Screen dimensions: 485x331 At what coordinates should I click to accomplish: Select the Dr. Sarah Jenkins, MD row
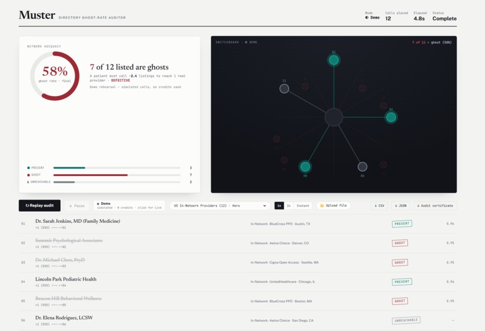pos(238,224)
